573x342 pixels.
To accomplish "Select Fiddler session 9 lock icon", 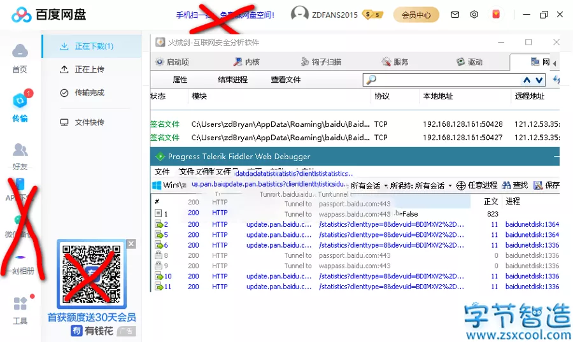I will (x=159, y=266).
